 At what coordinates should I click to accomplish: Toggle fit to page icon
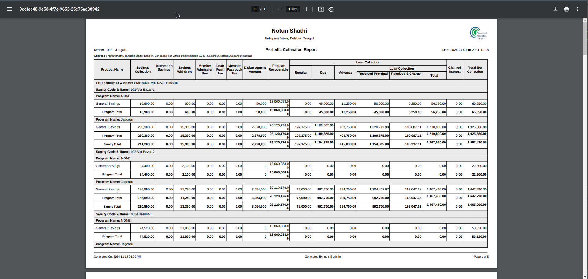[x=321, y=9]
